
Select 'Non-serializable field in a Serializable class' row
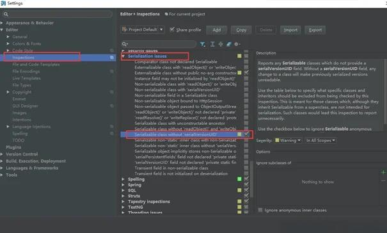[x=176, y=95]
